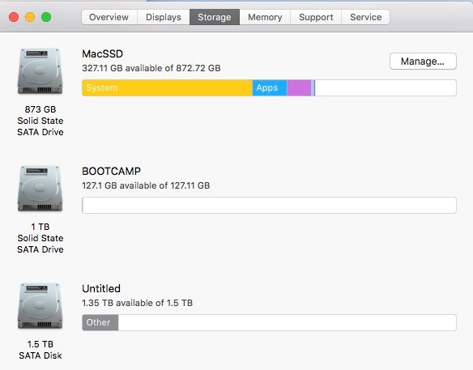Click the MacSSD drive icon
473x370 pixels.
pyautogui.click(x=40, y=71)
